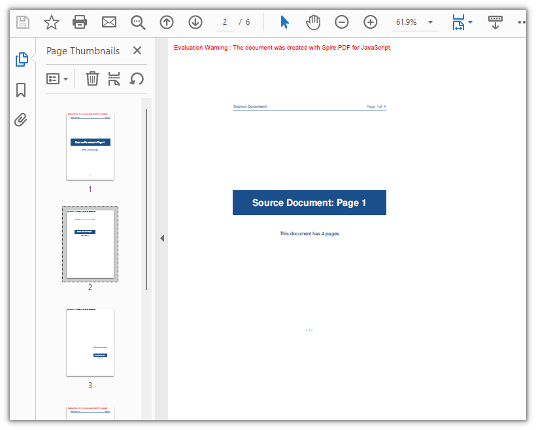Select page 1 thumbnail
The height and width of the screenshot is (430, 536).
(x=90, y=146)
